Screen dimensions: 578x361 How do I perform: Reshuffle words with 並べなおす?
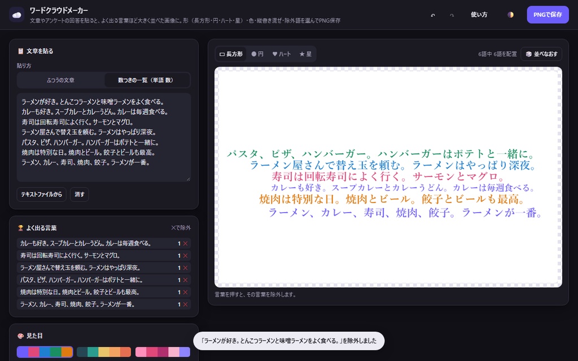(541, 54)
